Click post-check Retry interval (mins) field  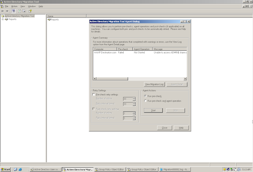[x=128, y=118]
